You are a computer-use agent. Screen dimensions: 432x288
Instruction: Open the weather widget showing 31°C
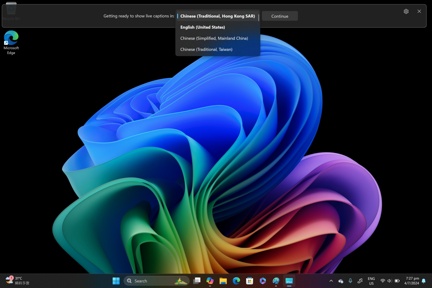tap(18, 281)
